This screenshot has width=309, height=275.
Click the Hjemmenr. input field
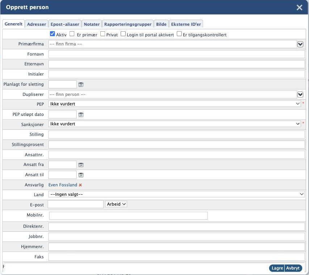pos(176,247)
